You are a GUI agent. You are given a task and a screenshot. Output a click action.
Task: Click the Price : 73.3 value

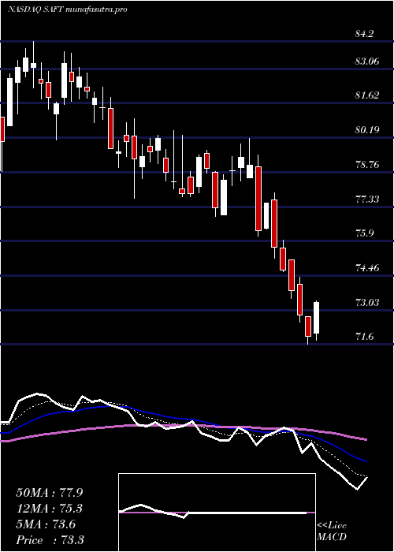click(50, 540)
